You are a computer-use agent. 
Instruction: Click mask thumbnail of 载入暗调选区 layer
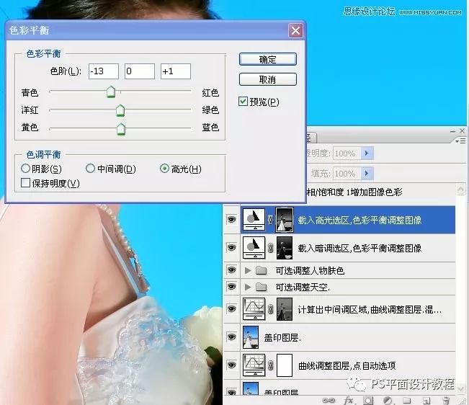click(285, 248)
